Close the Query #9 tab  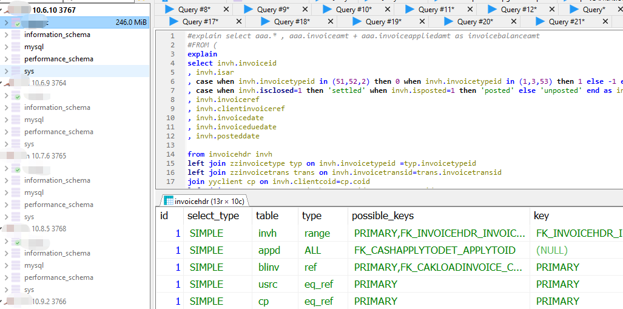click(305, 9)
